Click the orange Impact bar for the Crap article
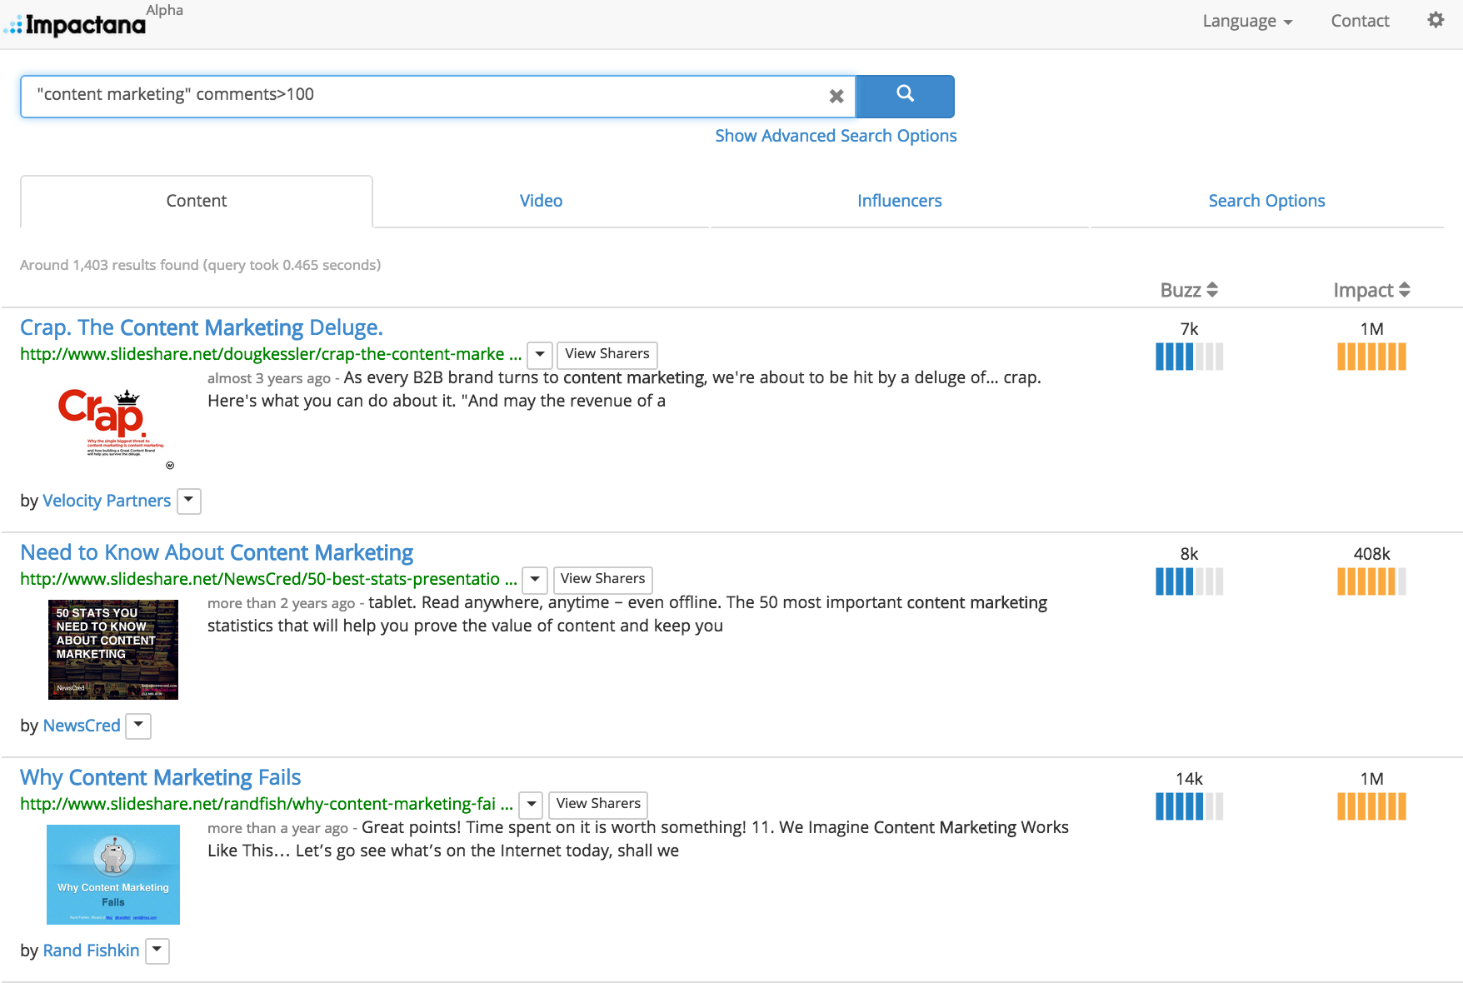The image size is (1463, 983). (x=1371, y=357)
